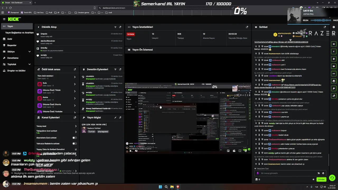Pop out the Denetim Eylemleri panel
Image resolution: width=338 pixels, height=190 pixels.
click(x=120, y=69)
